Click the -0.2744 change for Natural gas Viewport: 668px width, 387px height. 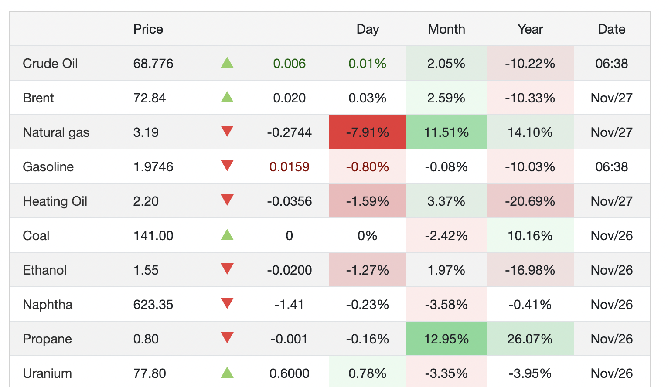pos(289,132)
